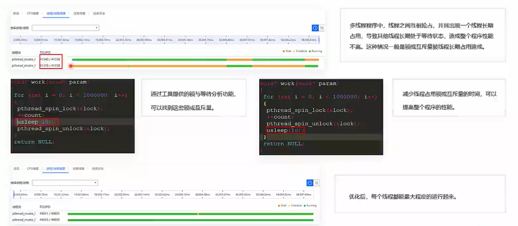This screenshot has width=518, height=226.
Task: Click yellow Schedule legend in lower panel
Action: pos(295,205)
